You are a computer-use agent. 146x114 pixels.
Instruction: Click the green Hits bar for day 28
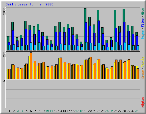124,15
